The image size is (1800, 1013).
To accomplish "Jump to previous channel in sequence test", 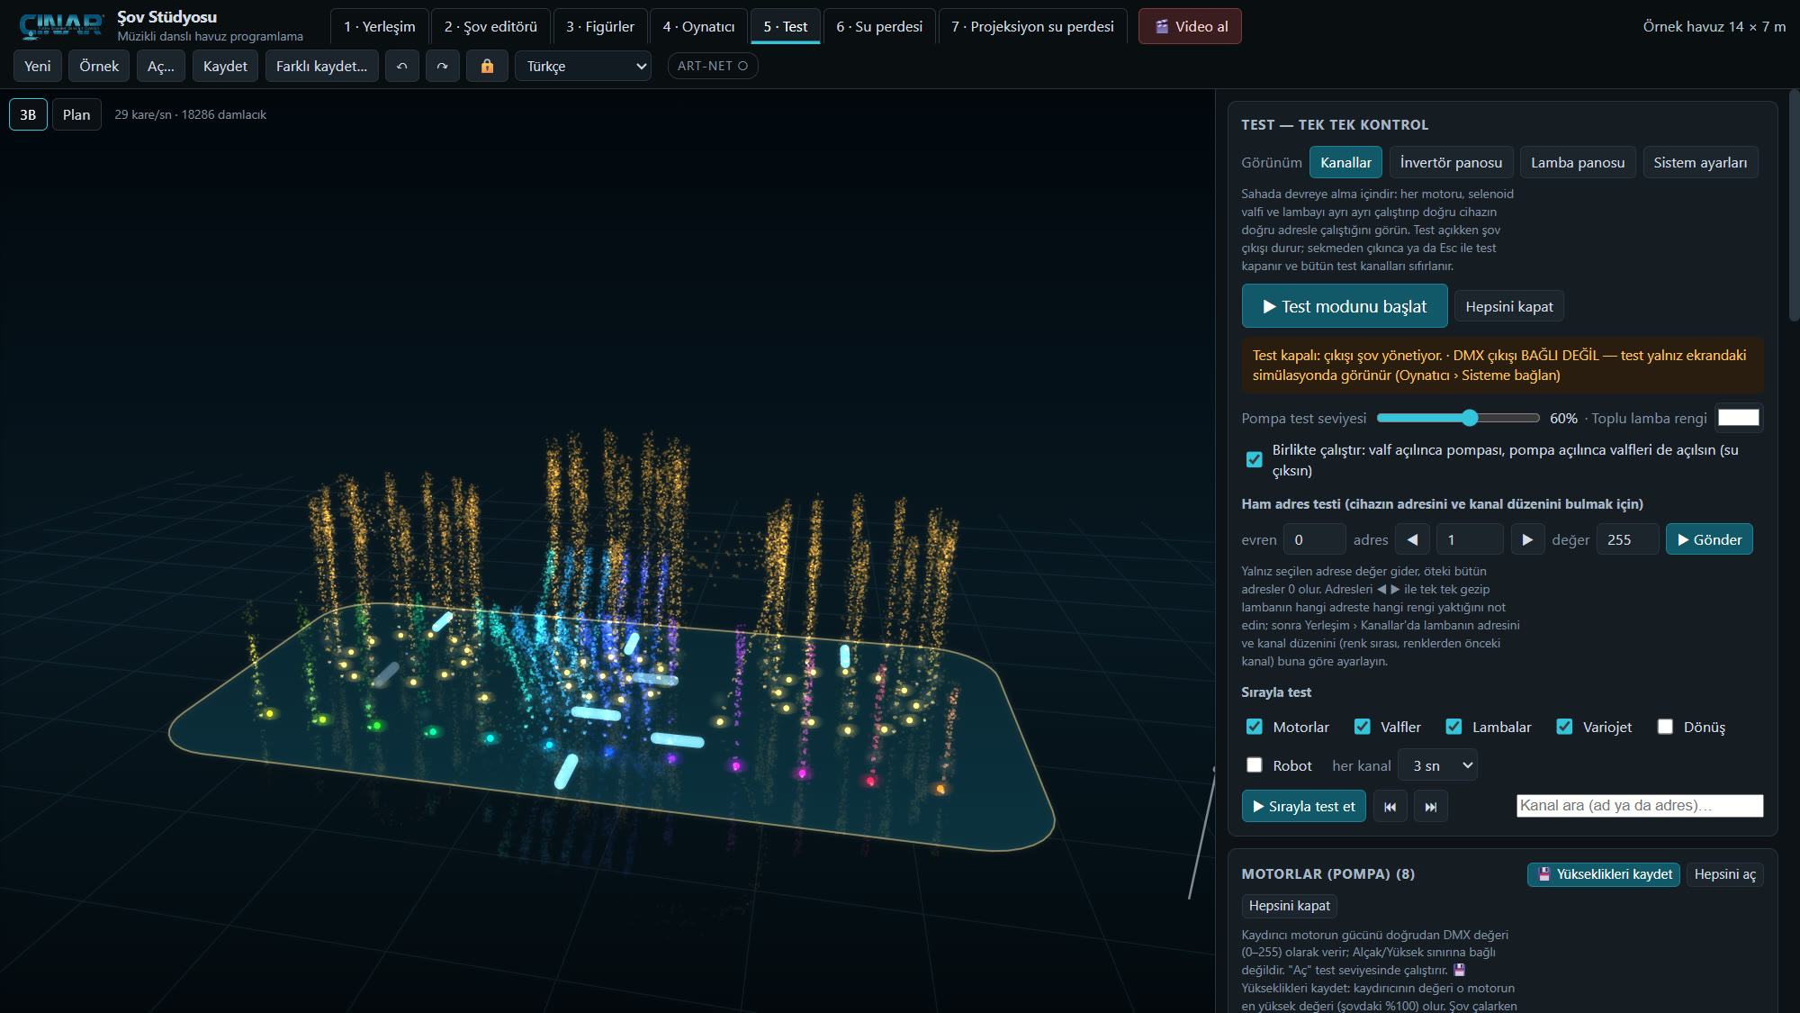I will [1390, 807].
